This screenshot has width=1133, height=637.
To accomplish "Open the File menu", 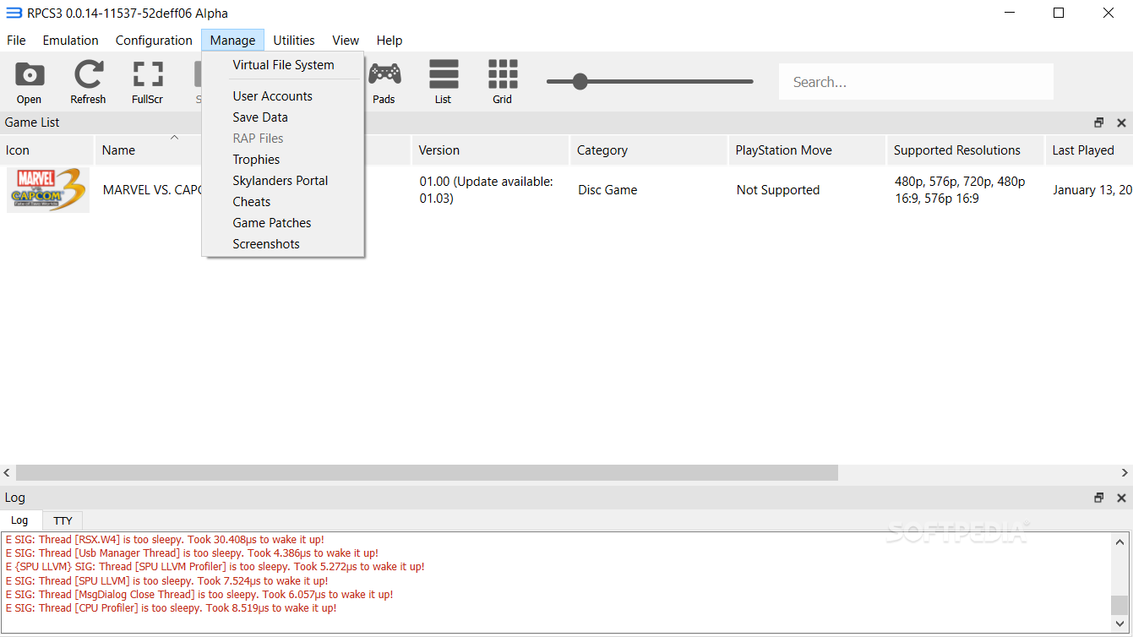I will pos(16,40).
